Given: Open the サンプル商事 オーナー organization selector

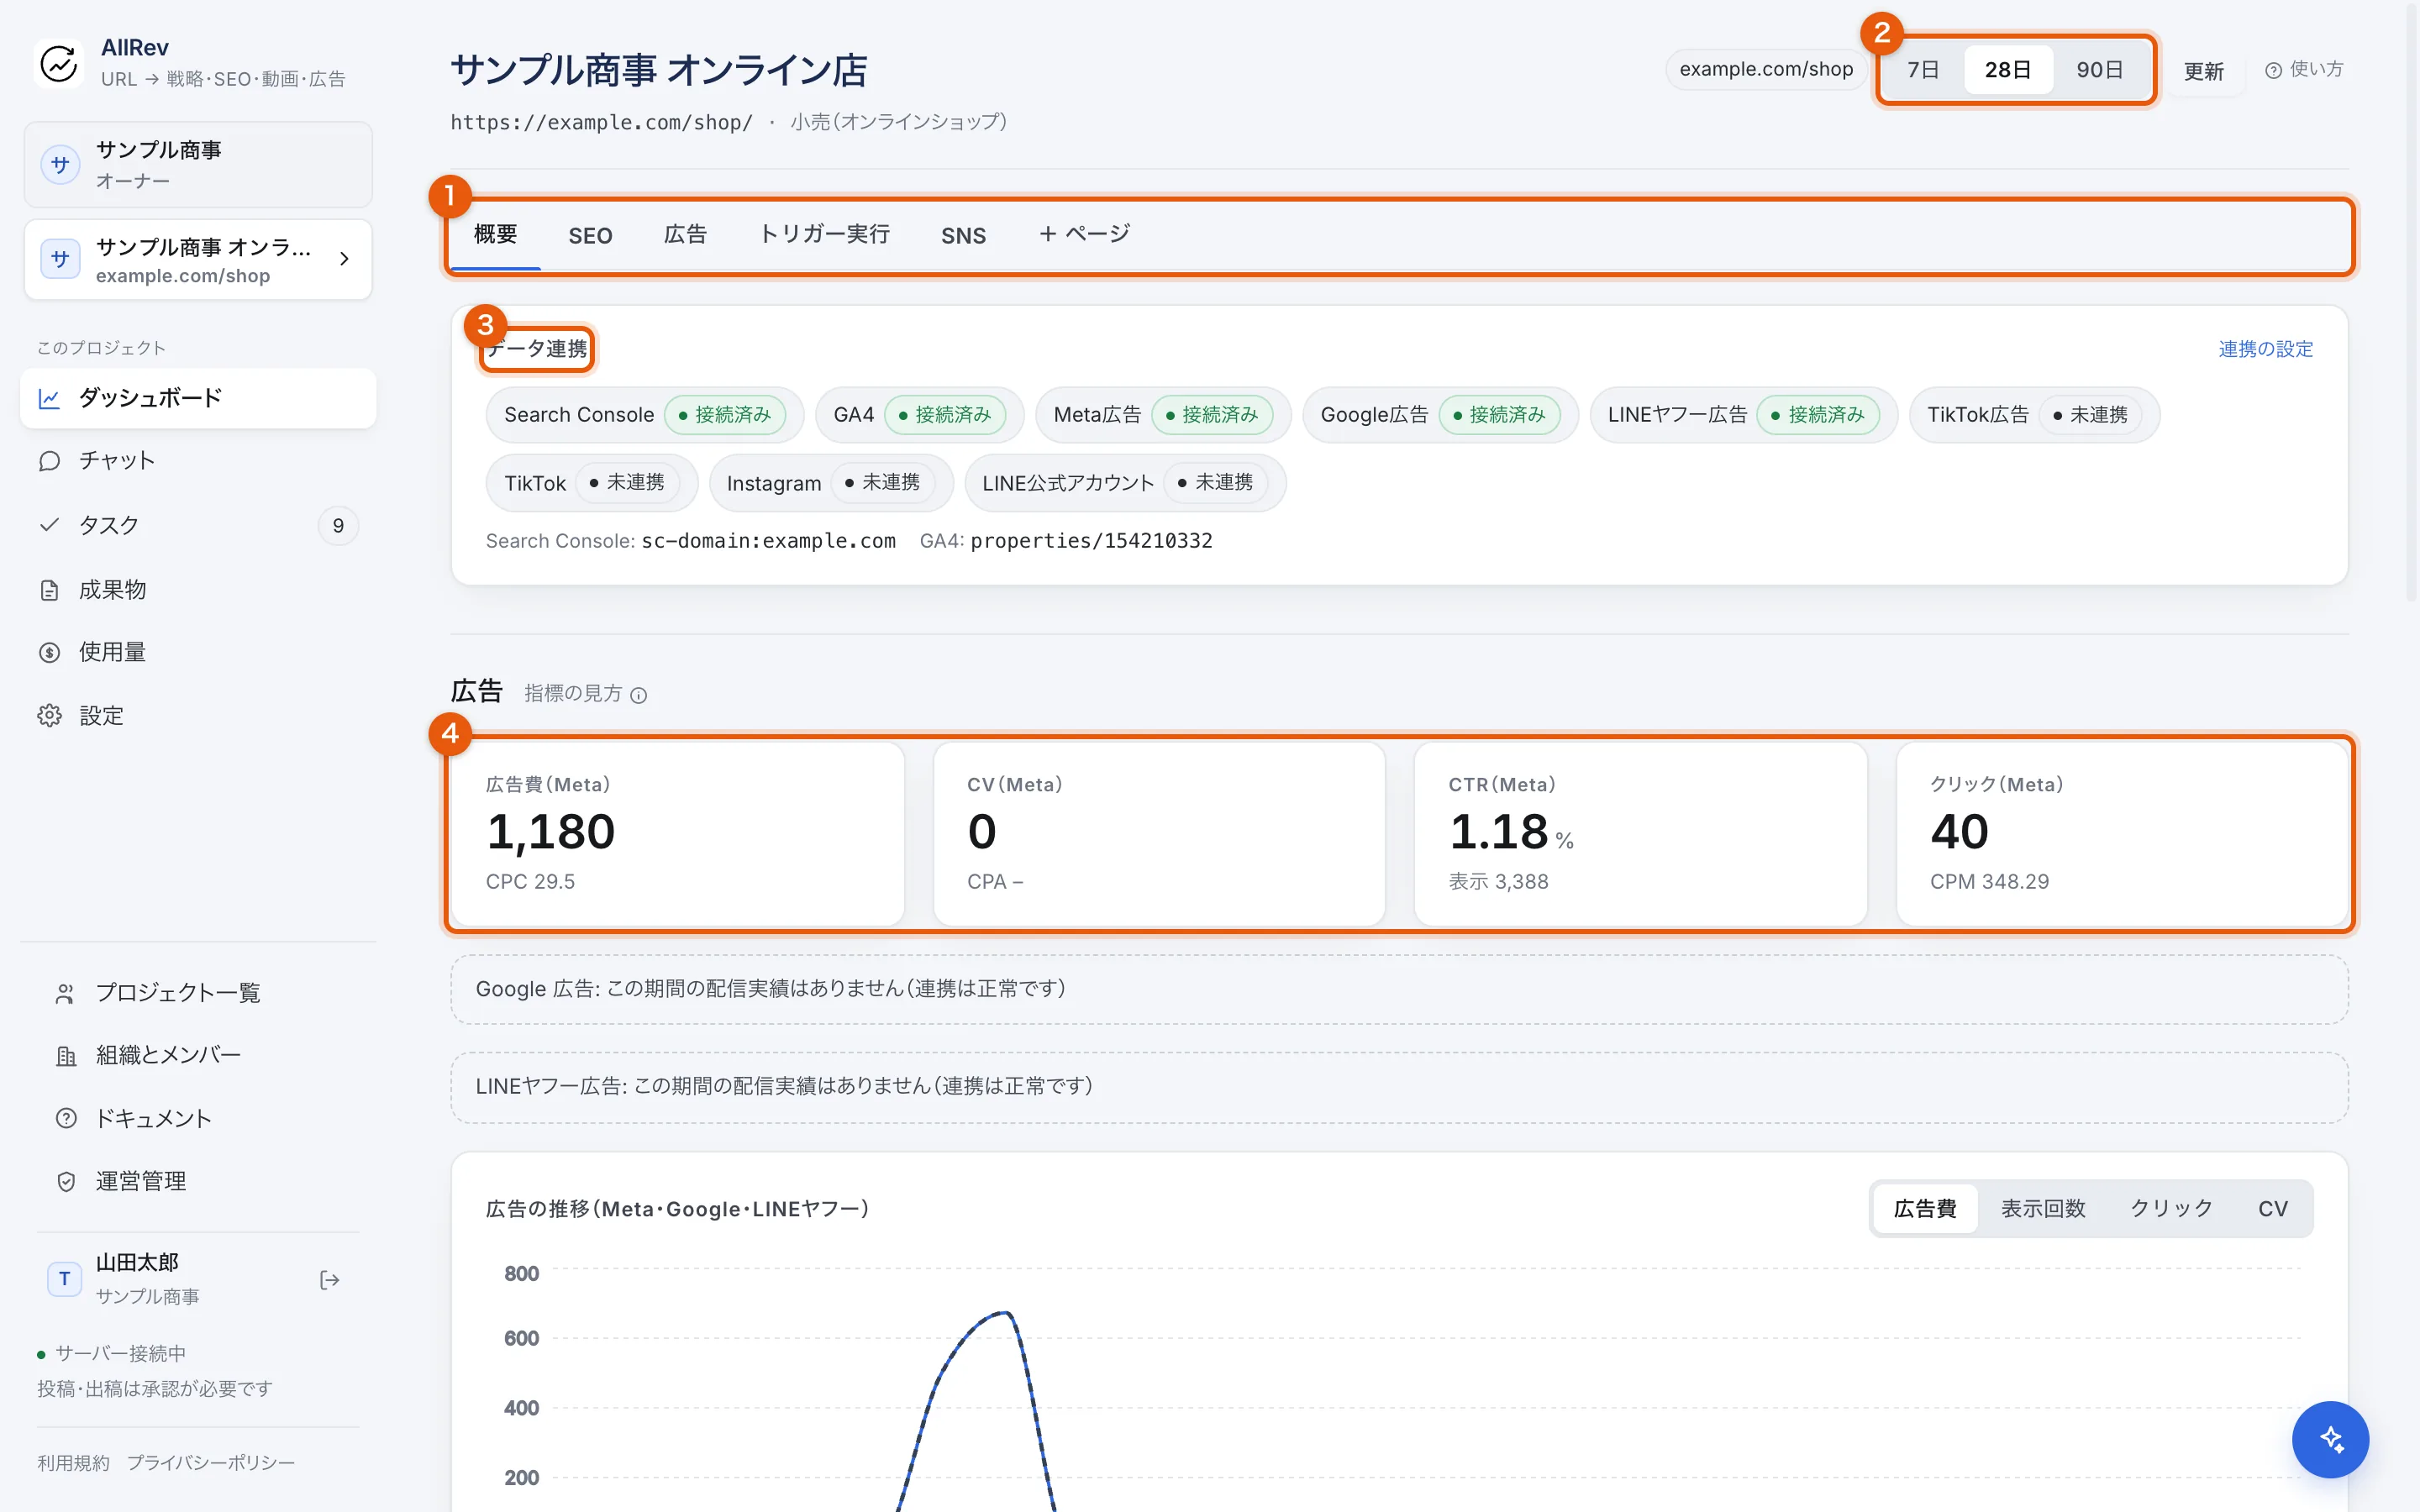Looking at the screenshot, I should click(198, 165).
